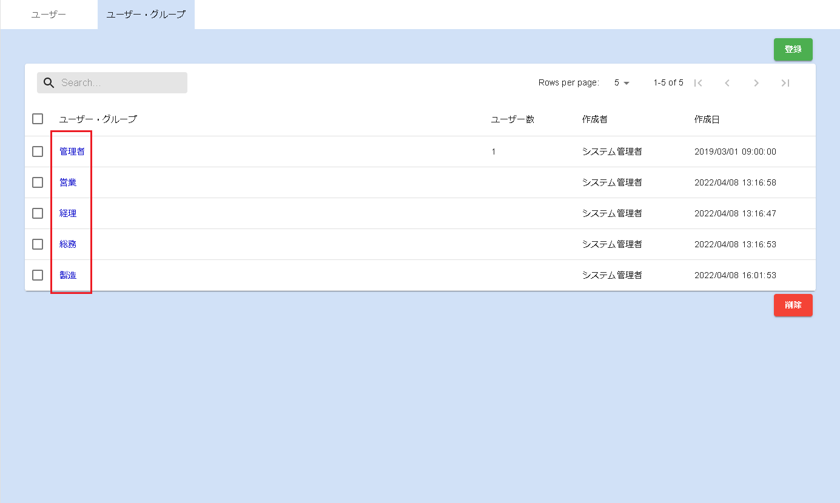The image size is (840, 503).
Task: Tick the checkbox for 製造 group
Action: click(x=38, y=275)
